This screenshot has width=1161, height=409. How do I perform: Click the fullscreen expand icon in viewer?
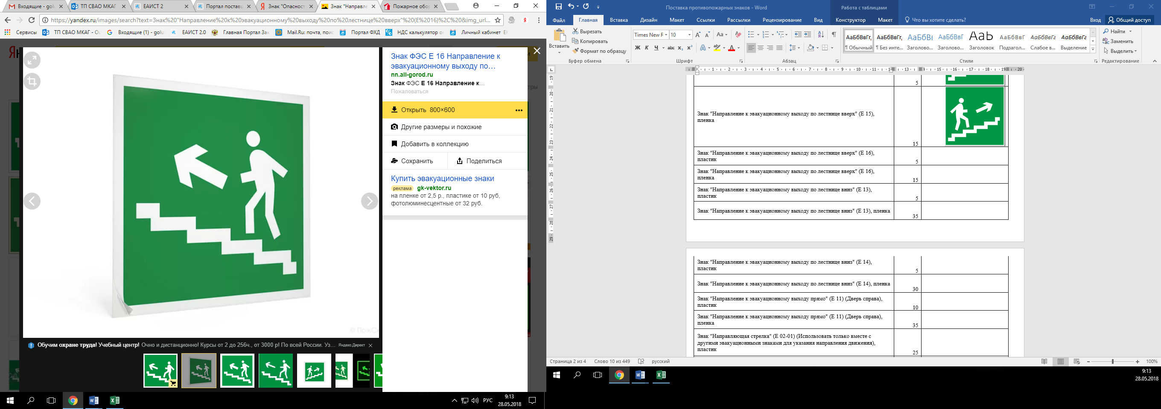click(32, 60)
